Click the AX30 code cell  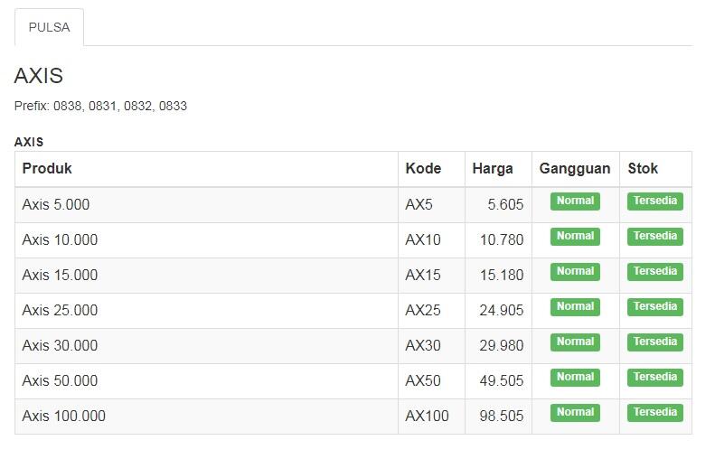(431, 346)
